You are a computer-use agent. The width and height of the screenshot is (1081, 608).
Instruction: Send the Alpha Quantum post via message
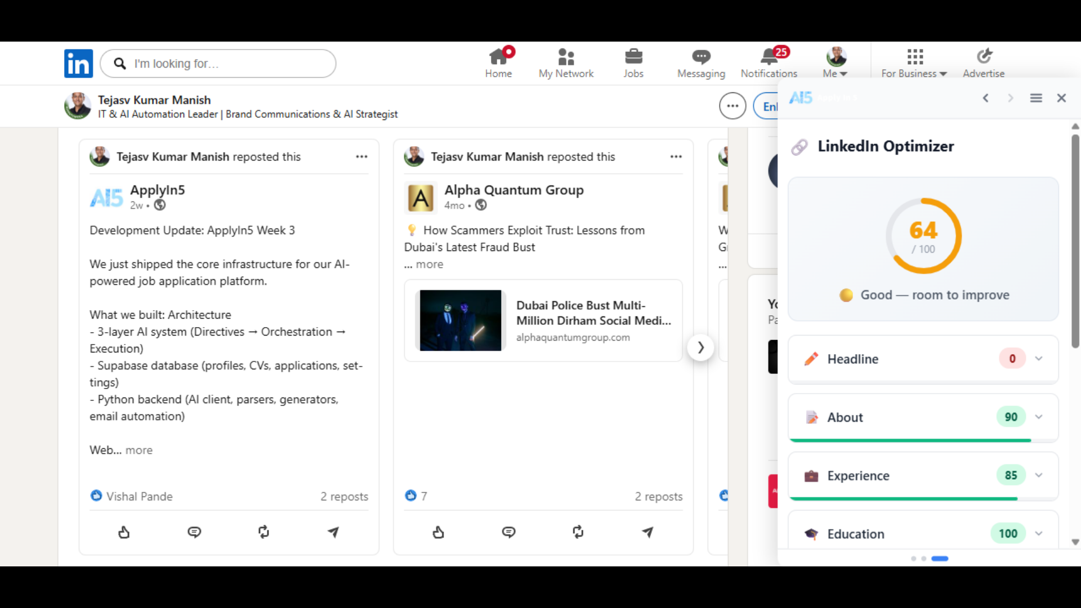[x=648, y=532]
